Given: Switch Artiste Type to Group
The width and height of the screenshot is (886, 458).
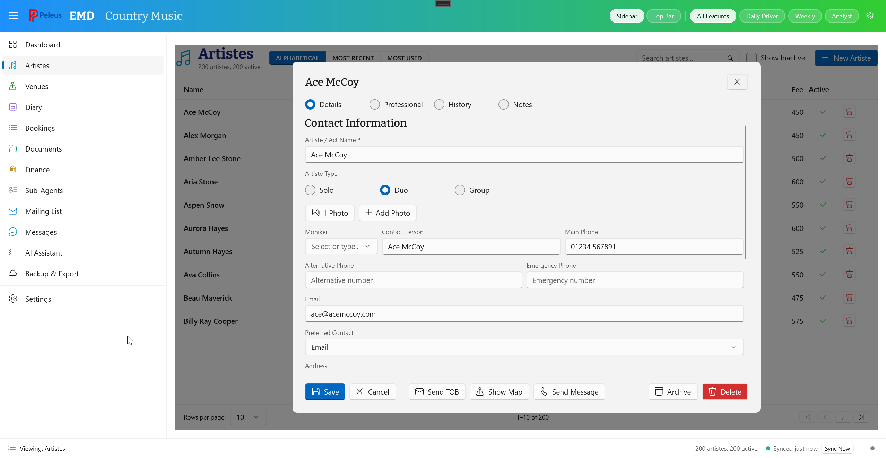Looking at the screenshot, I should pyautogui.click(x=459, y=190).
